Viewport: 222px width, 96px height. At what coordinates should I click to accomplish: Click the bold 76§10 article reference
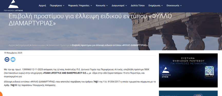[14, 85]
